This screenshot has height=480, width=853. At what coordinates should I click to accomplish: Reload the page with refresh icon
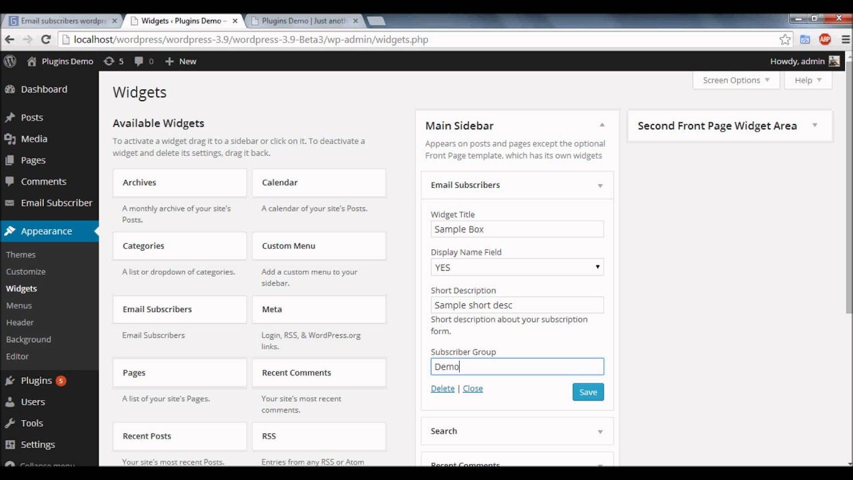46,39
